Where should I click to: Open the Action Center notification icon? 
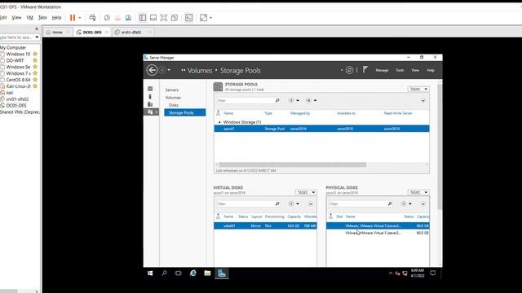pos(433,273)
